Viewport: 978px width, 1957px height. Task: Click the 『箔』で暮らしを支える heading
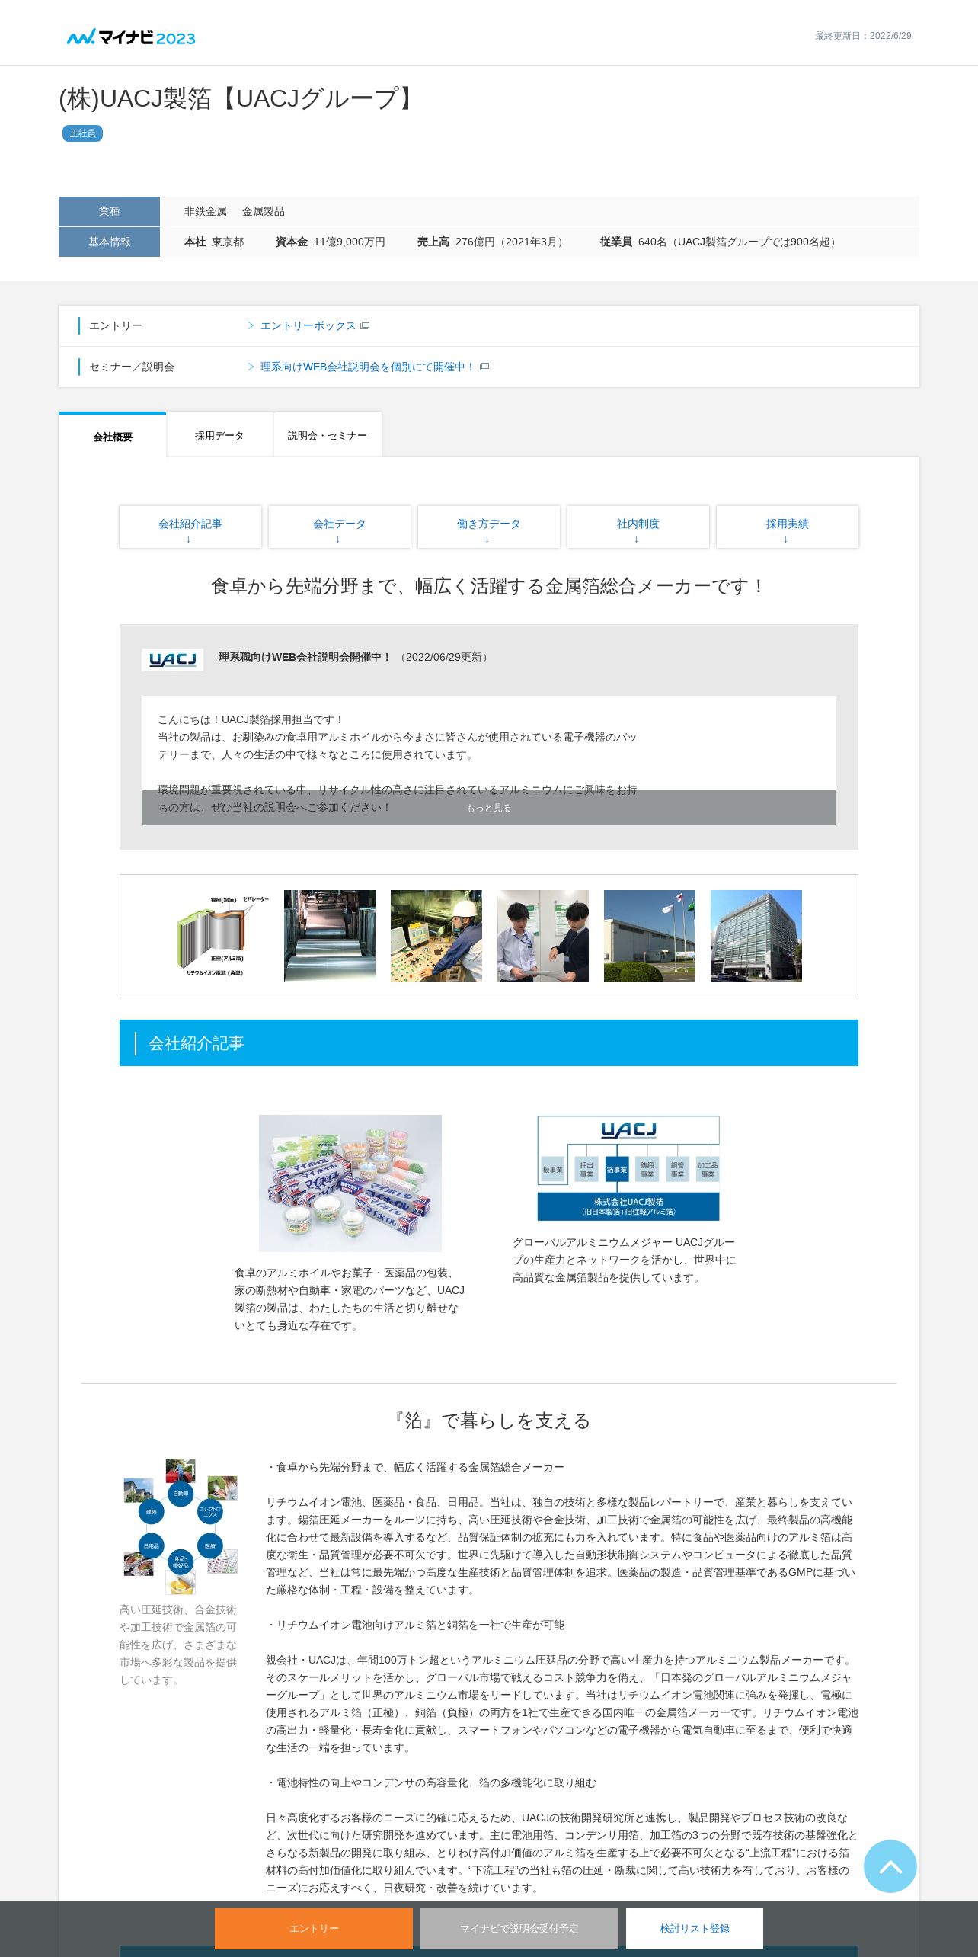(489, 1421)
